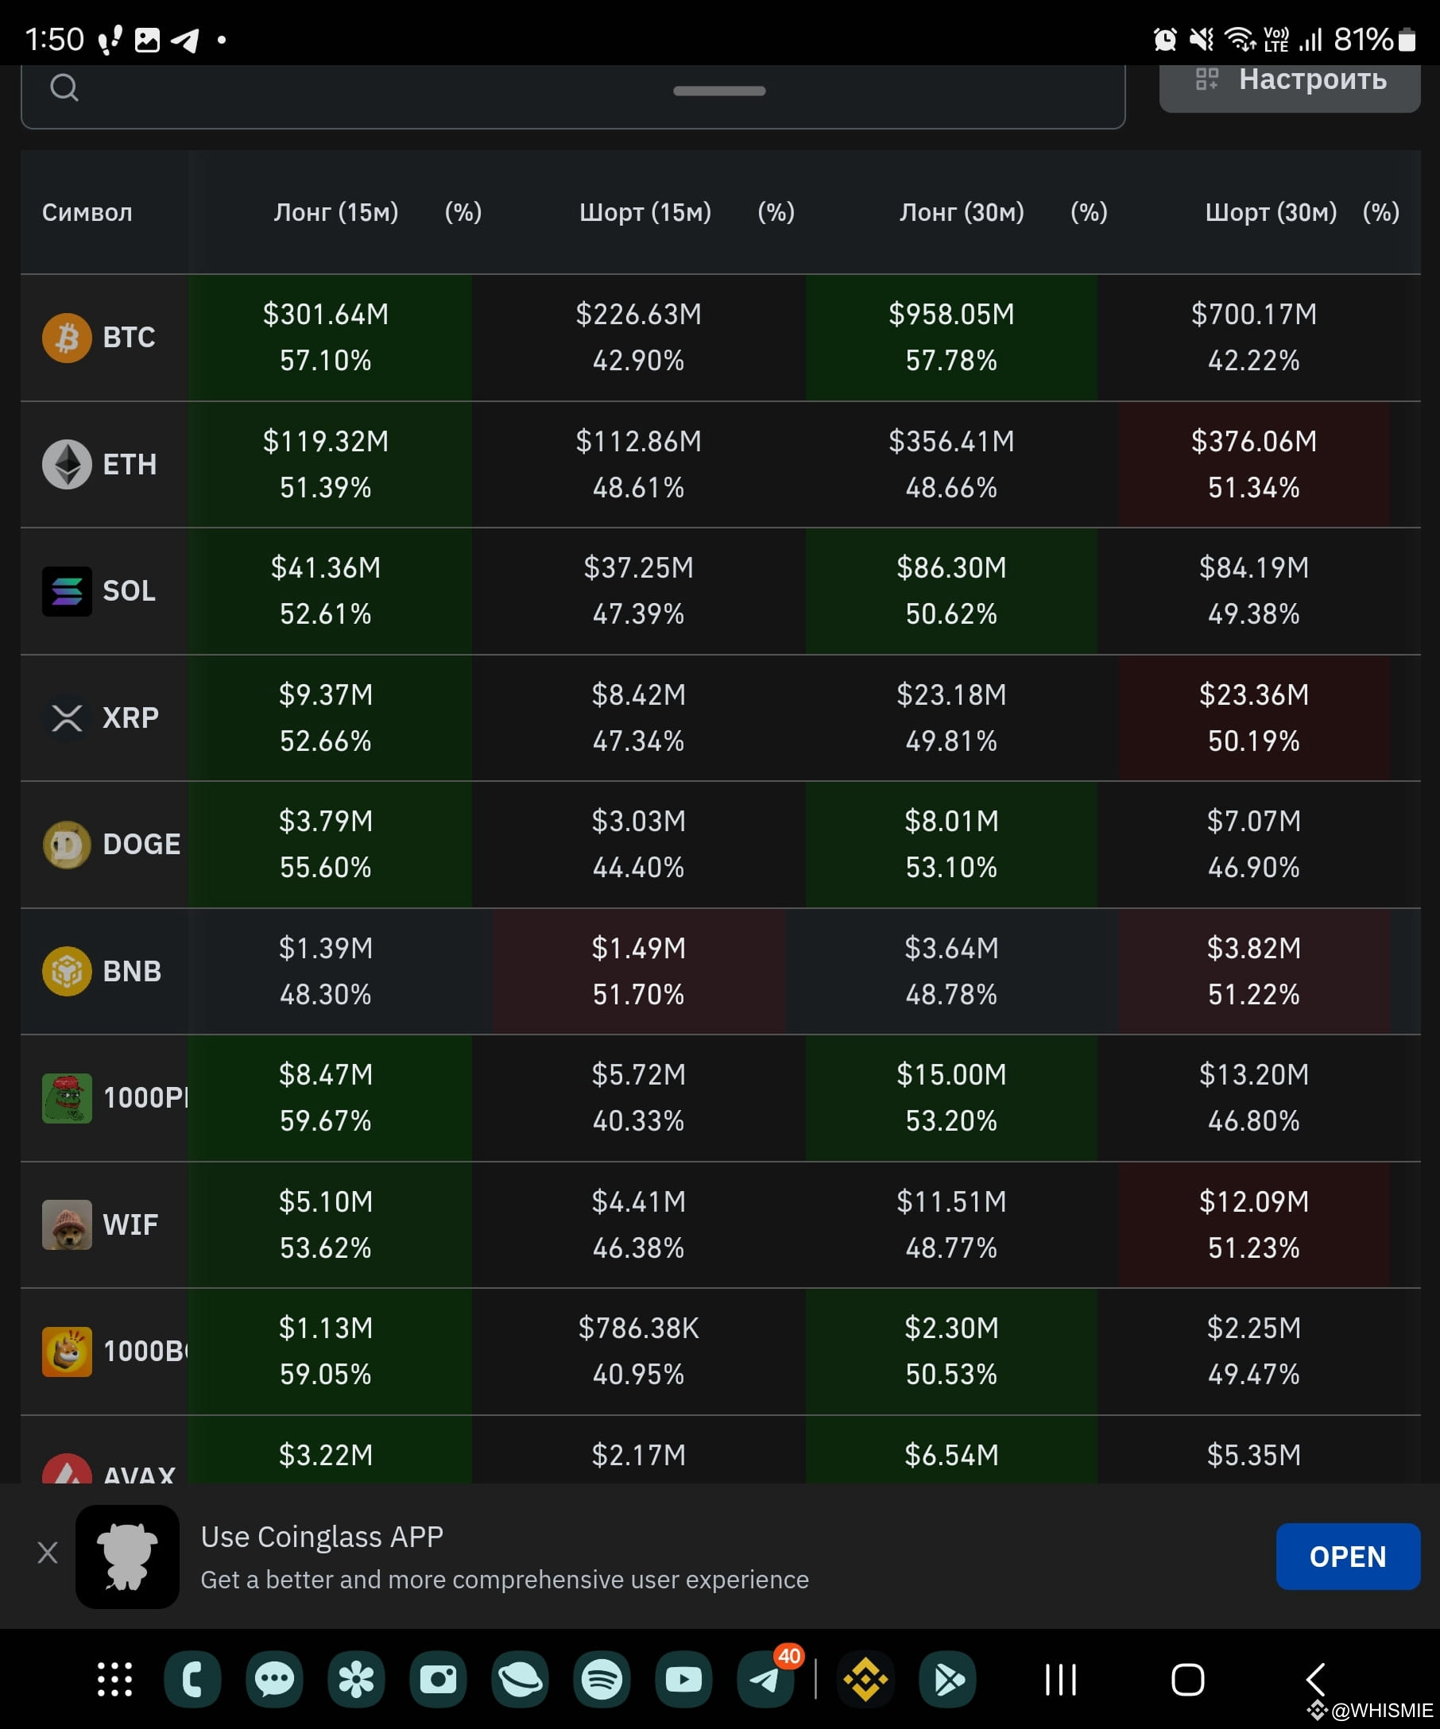
Task: Sort by (%) header after Лонг (15м)
Action: [x=463, y=212]
